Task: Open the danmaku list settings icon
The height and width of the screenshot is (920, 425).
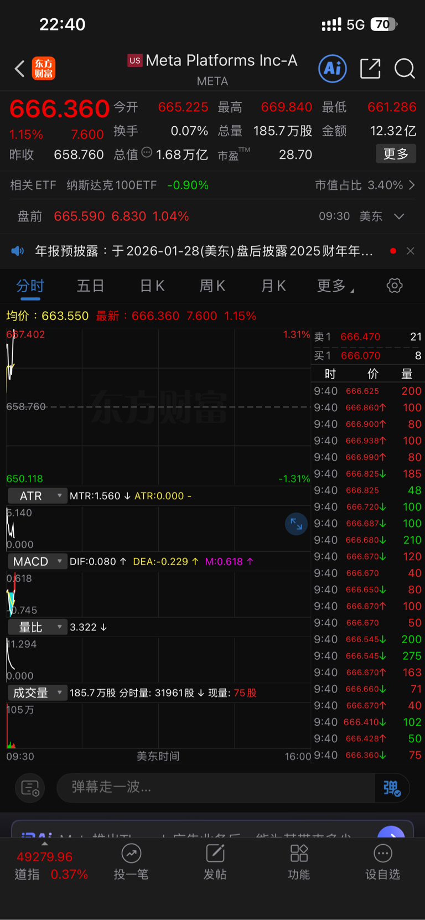Action: (30, 788)
